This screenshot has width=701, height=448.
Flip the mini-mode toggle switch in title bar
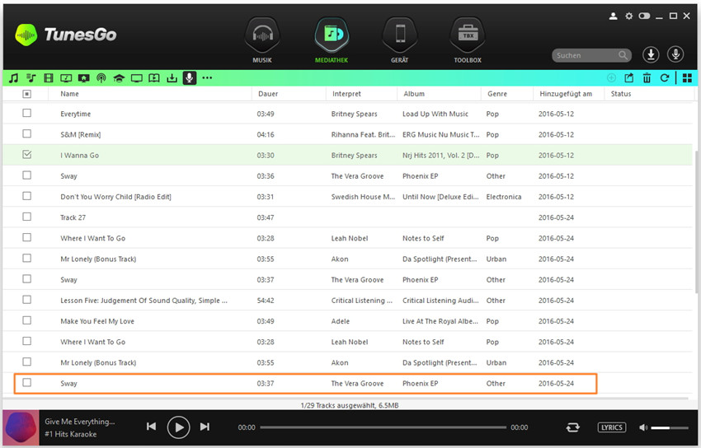[x=644, y=16]
